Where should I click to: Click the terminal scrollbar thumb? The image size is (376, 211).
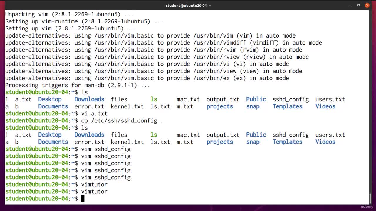pyautogui.click(x=370, y=198)
